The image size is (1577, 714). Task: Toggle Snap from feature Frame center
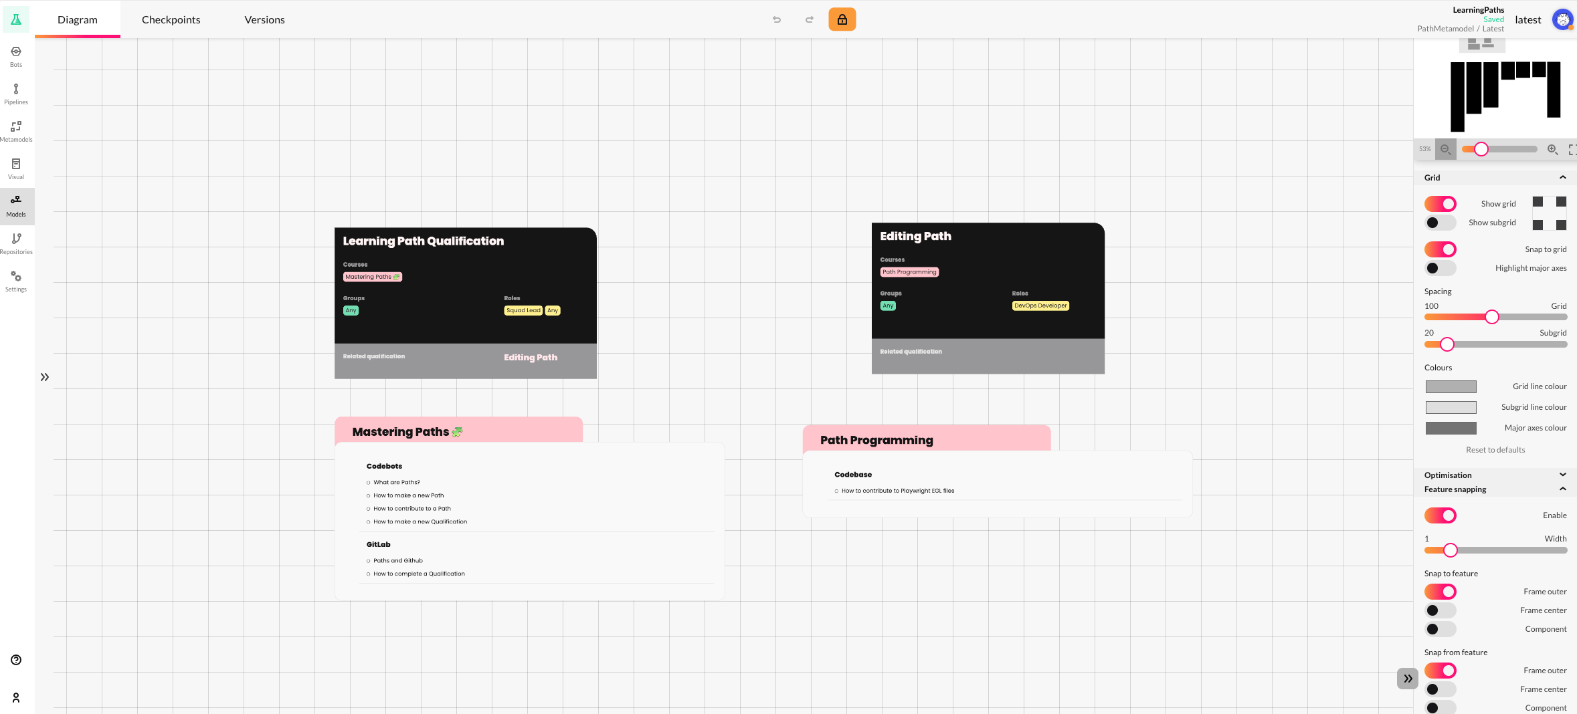pos(1441,689)
